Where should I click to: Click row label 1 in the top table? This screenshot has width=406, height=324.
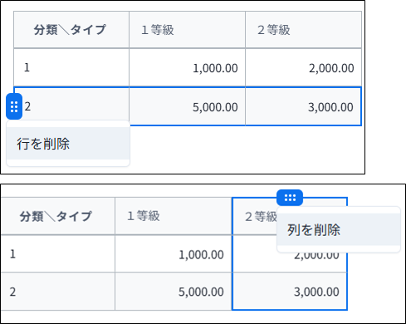coord(71,67)
